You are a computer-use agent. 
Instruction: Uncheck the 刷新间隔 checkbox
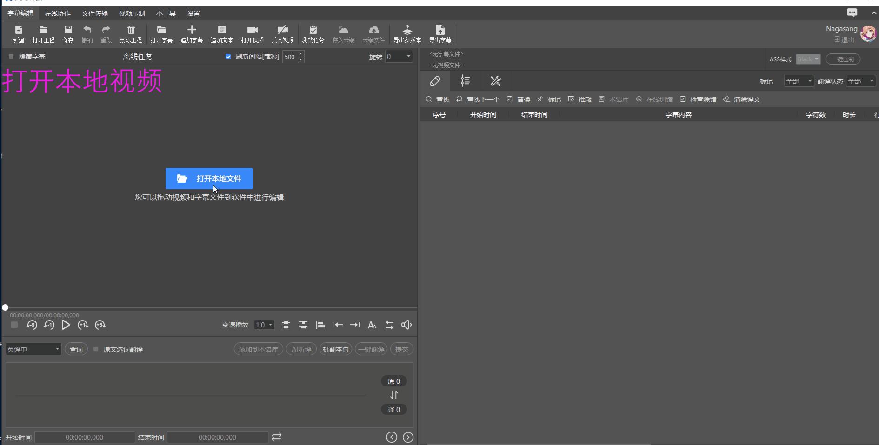(x=228, y=57)
